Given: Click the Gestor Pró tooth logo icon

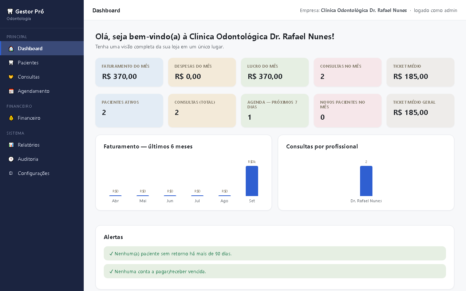Looking at the screenshot, I should pos(10,12).
